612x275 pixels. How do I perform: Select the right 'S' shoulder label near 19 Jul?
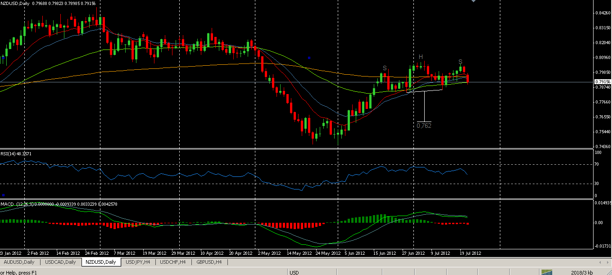pyautogui.click(x=460, y=62)
